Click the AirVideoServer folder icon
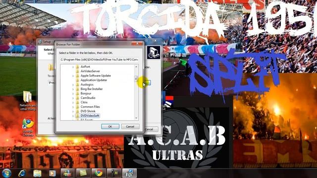 pos(77,71)
